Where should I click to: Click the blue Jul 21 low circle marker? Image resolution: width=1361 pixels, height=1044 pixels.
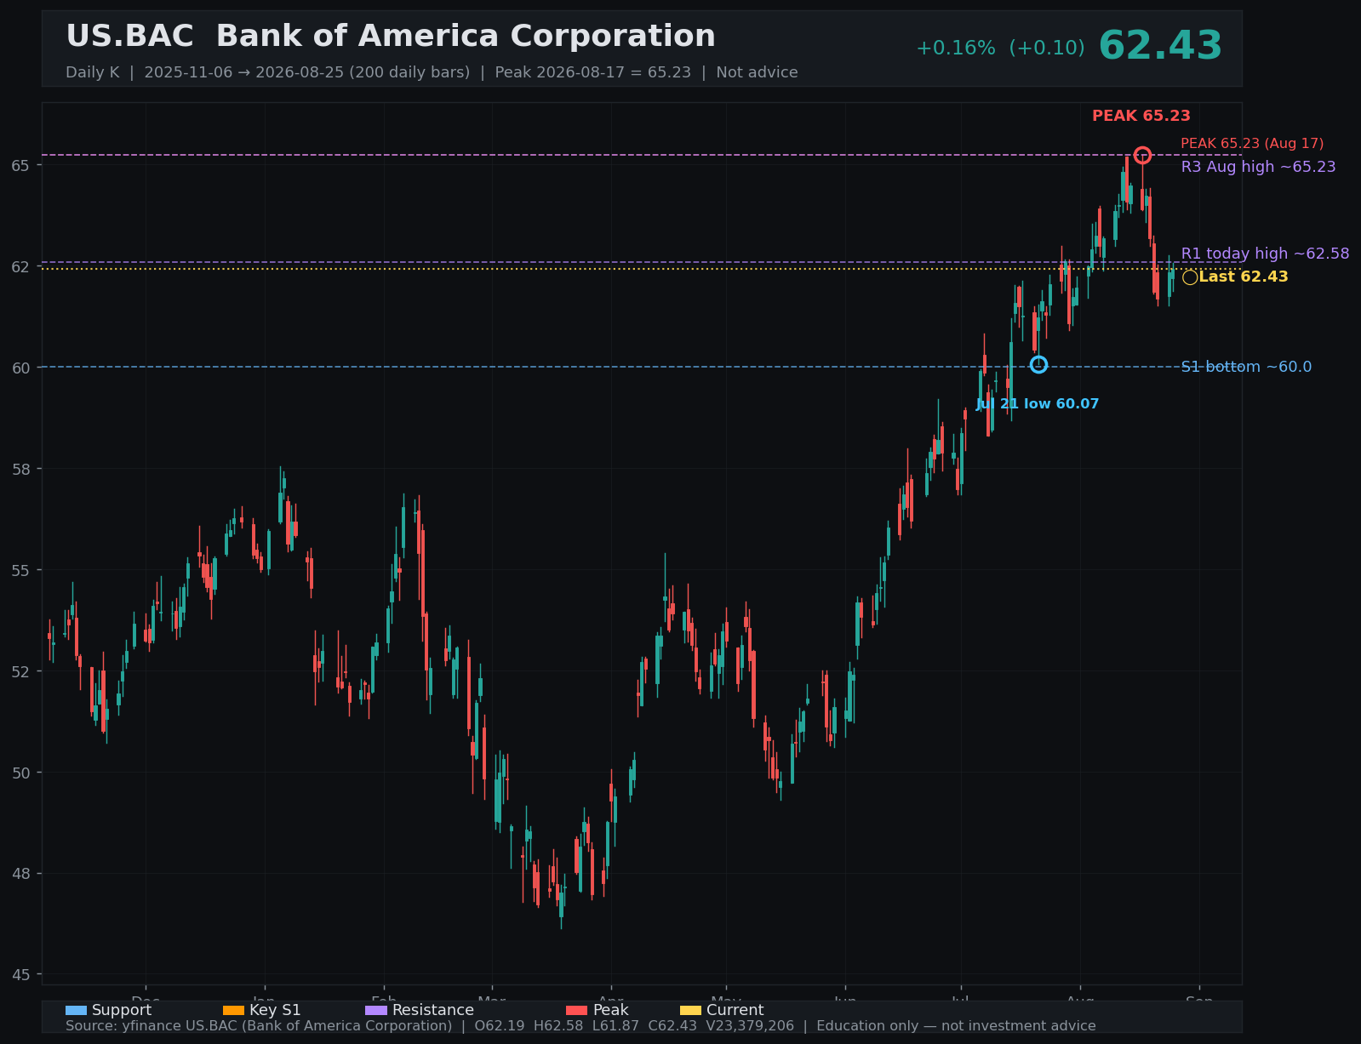1038,364
